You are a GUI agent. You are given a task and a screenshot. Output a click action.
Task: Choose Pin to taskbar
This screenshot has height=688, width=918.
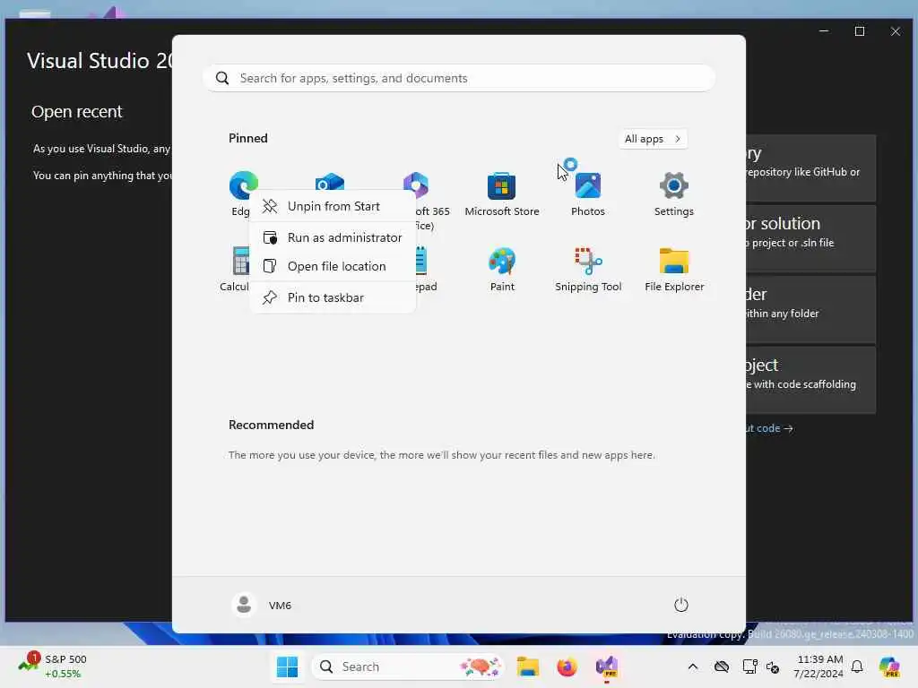click(x=333, y=297)
